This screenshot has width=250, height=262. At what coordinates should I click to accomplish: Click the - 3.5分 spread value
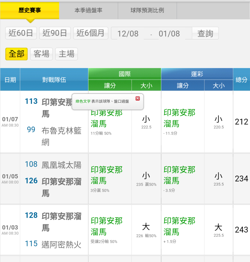pos(169,190)
